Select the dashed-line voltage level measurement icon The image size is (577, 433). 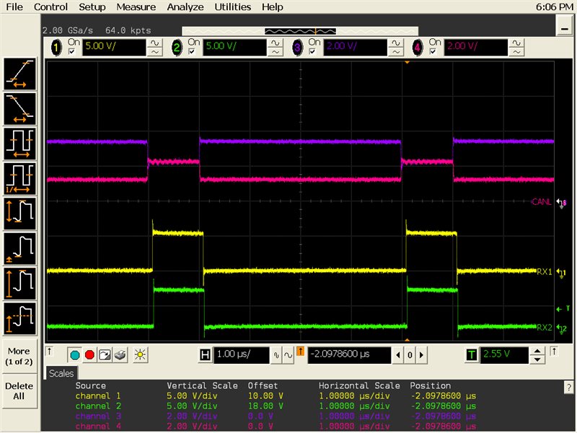[20, 318]
